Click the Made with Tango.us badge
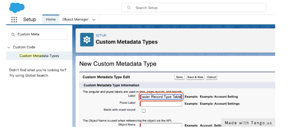Screen dimensions: 290x131 point(248,123)
